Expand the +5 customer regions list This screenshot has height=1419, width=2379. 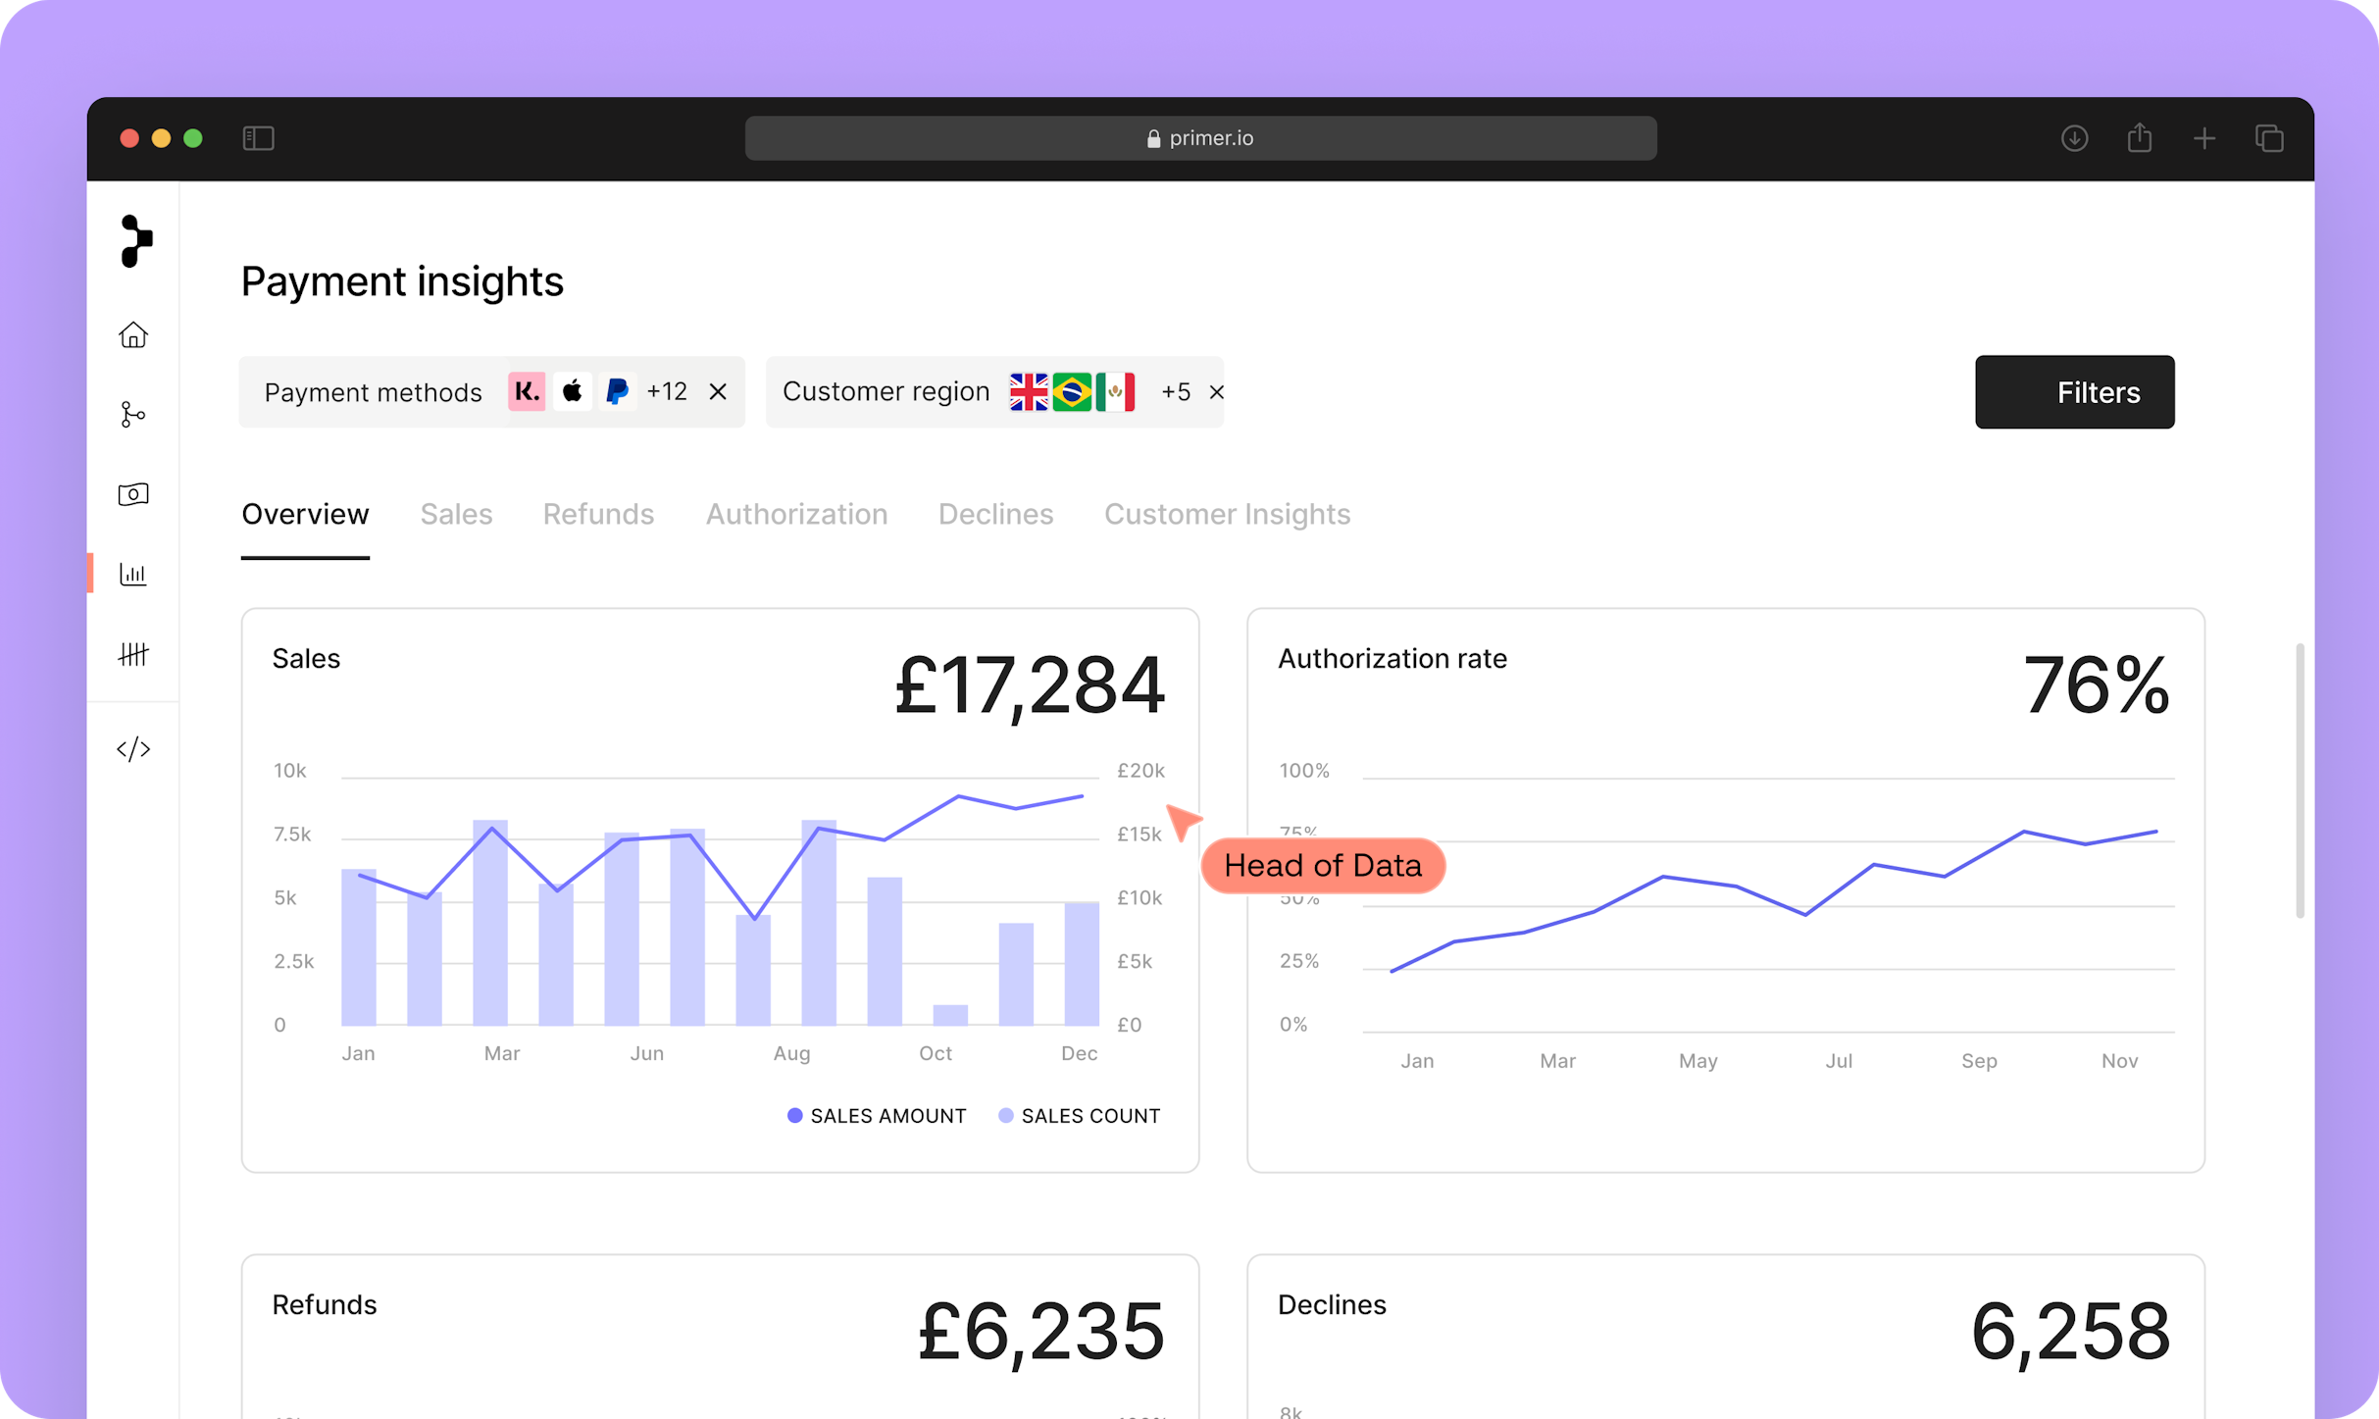(x=1175, y=391)
